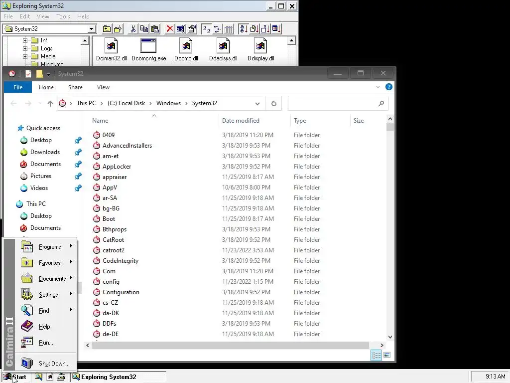
Task: Open the Settings submenu in Start menu
Action: 46,295
